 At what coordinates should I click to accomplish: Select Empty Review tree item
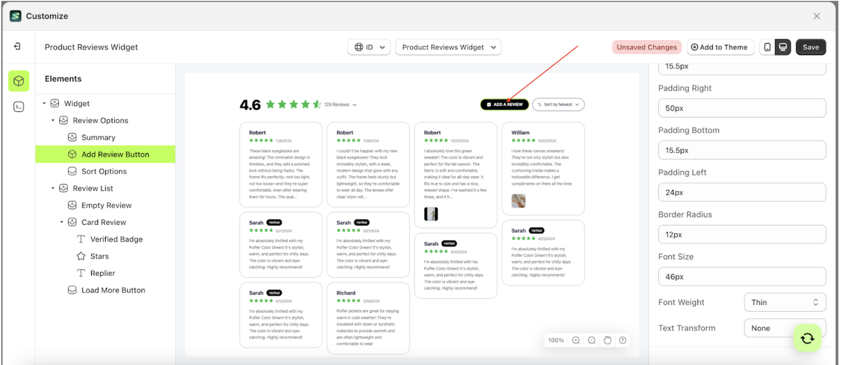(105, 205)
